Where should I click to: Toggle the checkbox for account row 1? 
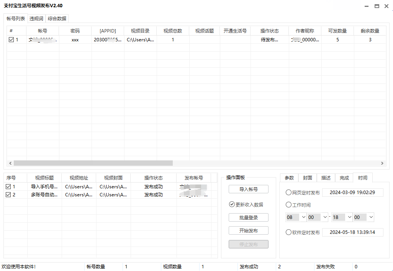coord(11,39)
